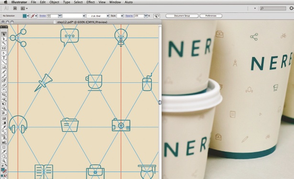Click the Document Setup button
The image size is (294, 179).
pyautogui.click(x=182, y=16)
